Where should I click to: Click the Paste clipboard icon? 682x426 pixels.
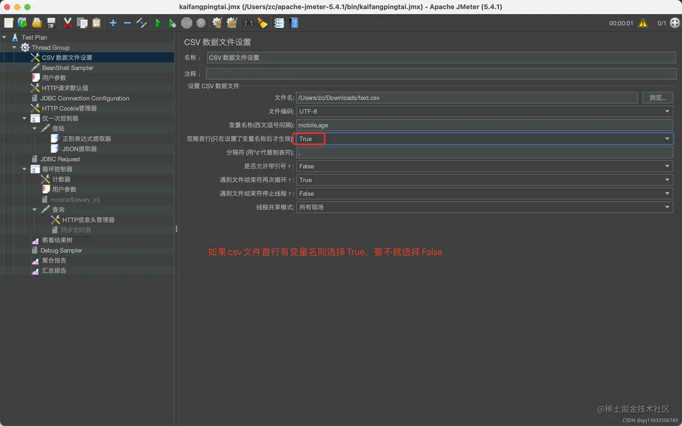click(97, 23)
